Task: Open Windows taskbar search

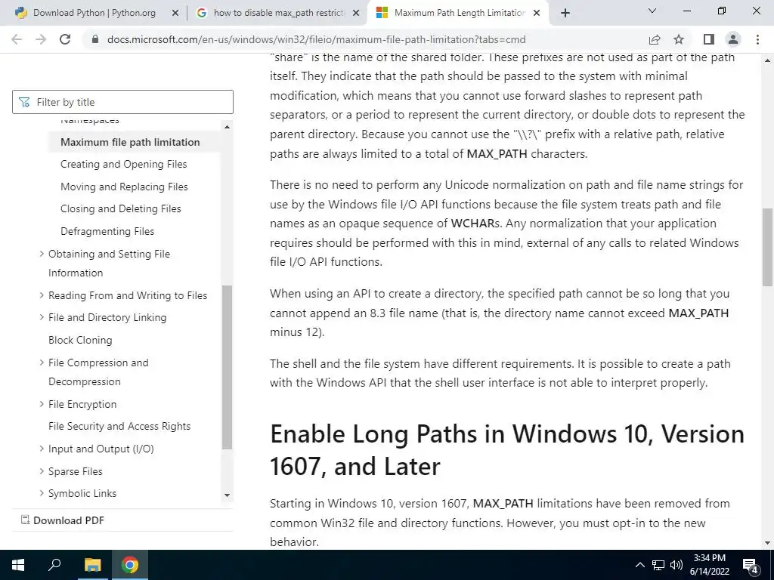Action: pyautogui.click(x=54, y=565)
